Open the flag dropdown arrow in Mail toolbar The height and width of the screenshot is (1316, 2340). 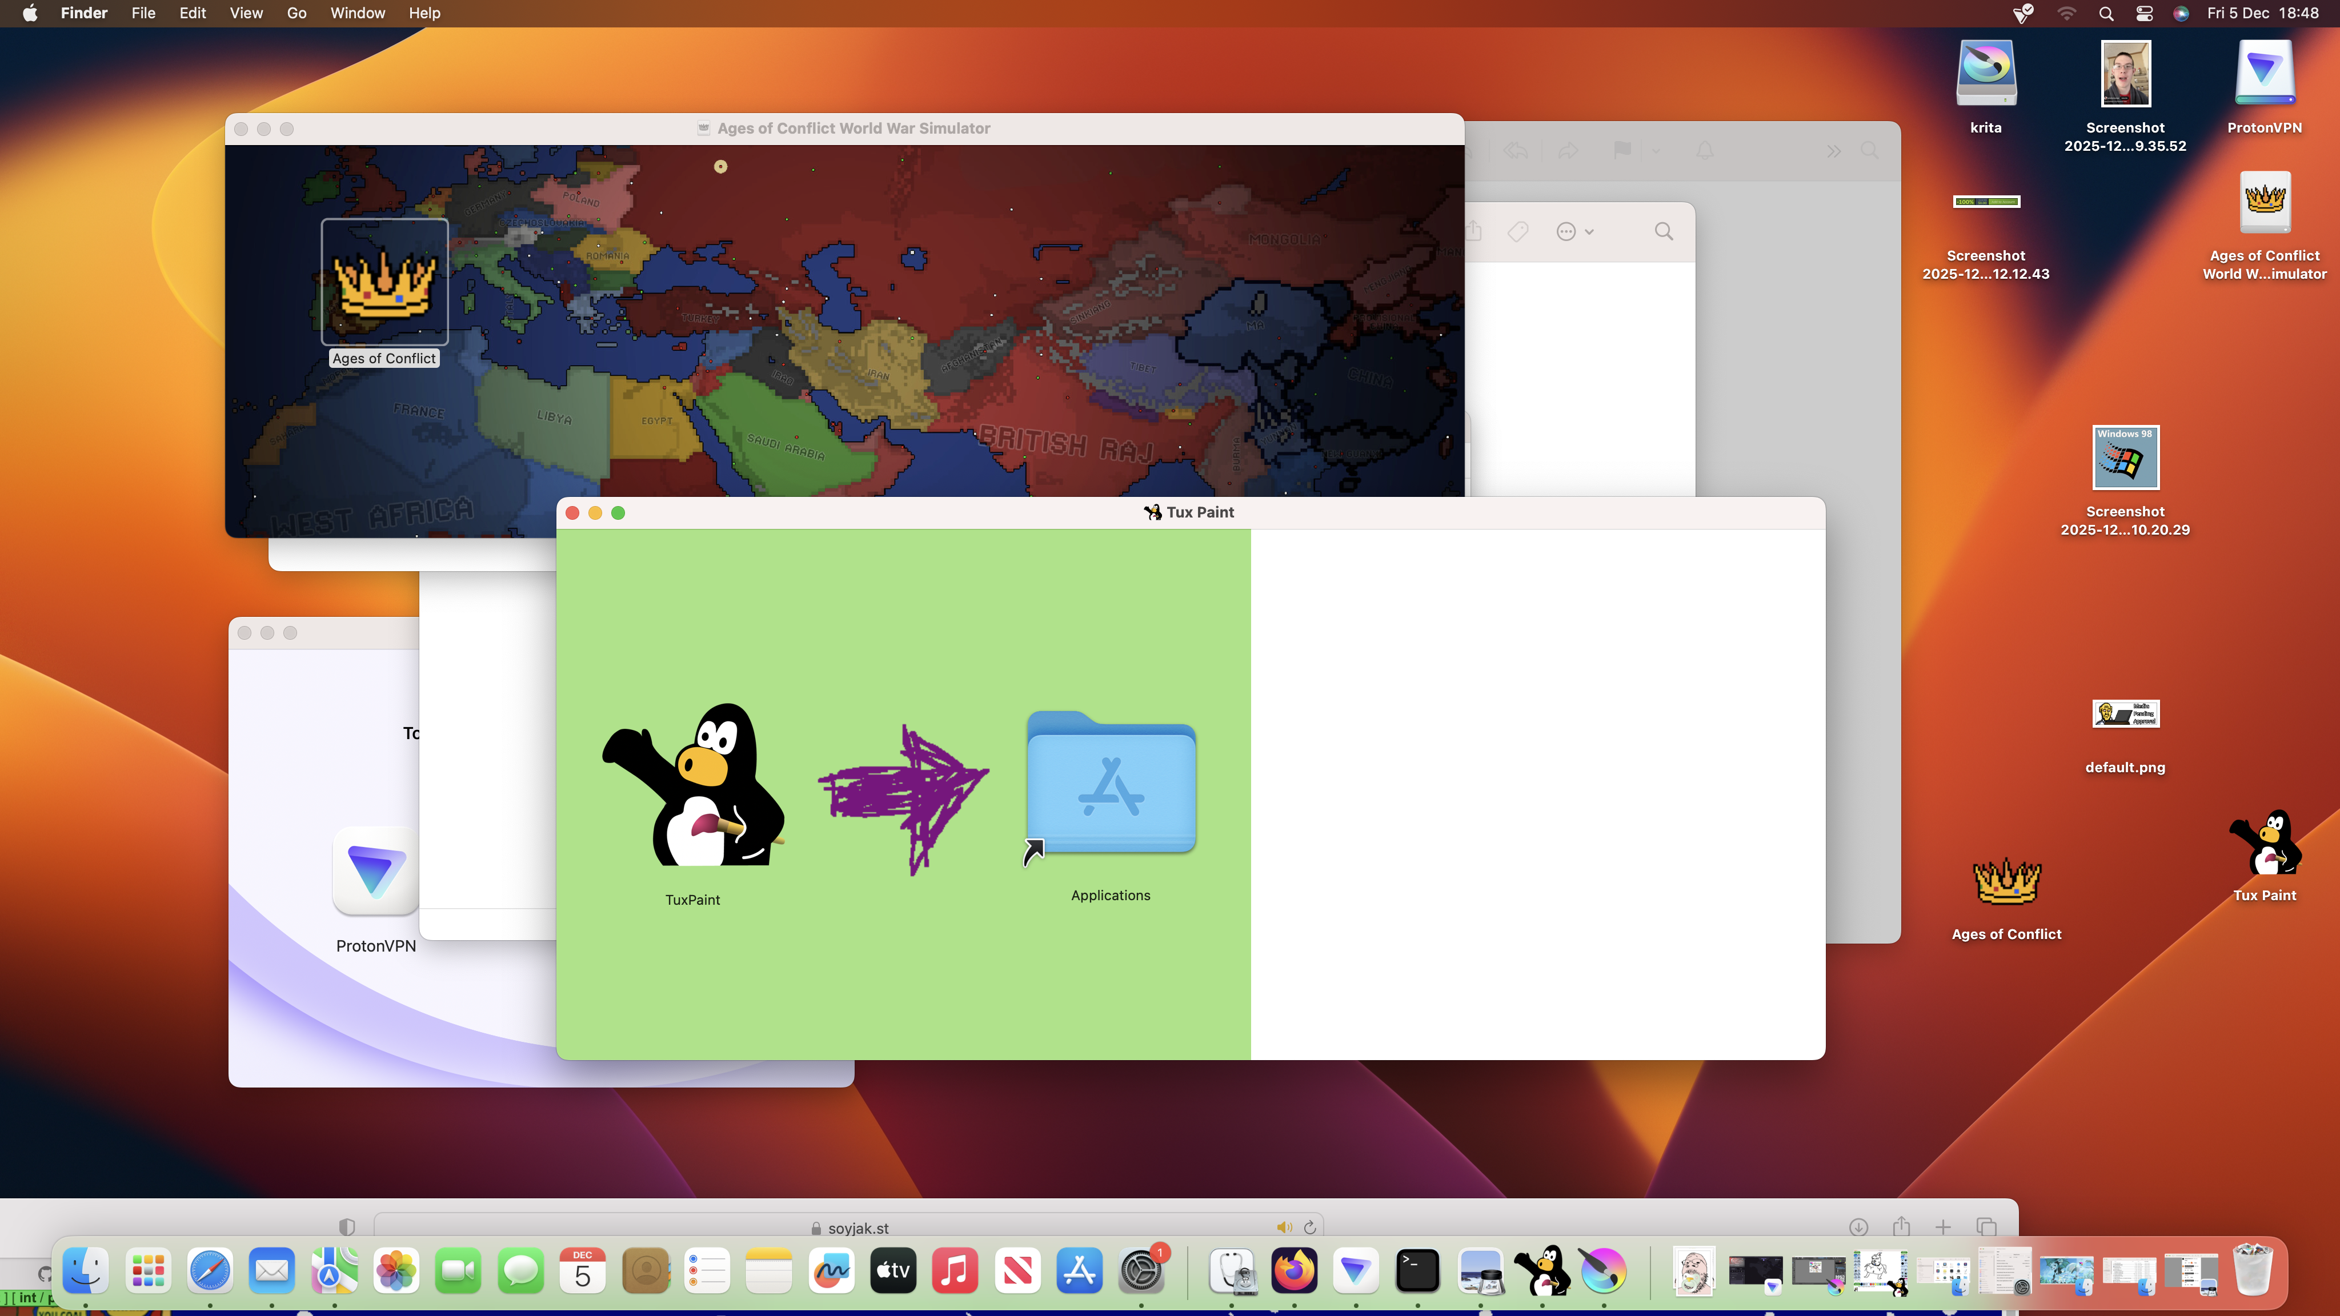point(1655,151)
